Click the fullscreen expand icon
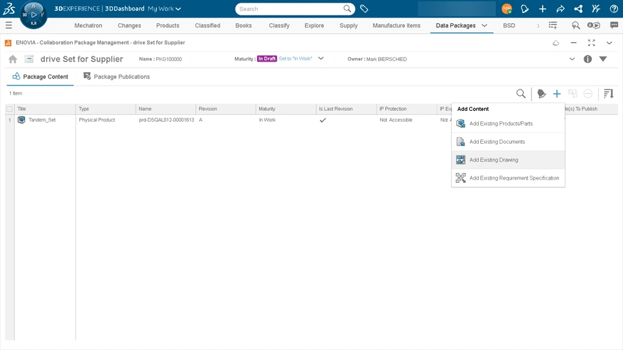The image size is (623, 350). (x=591, y=43)
